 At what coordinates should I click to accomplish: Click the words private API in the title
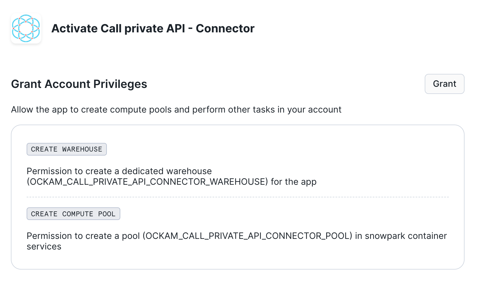point(155,29)
